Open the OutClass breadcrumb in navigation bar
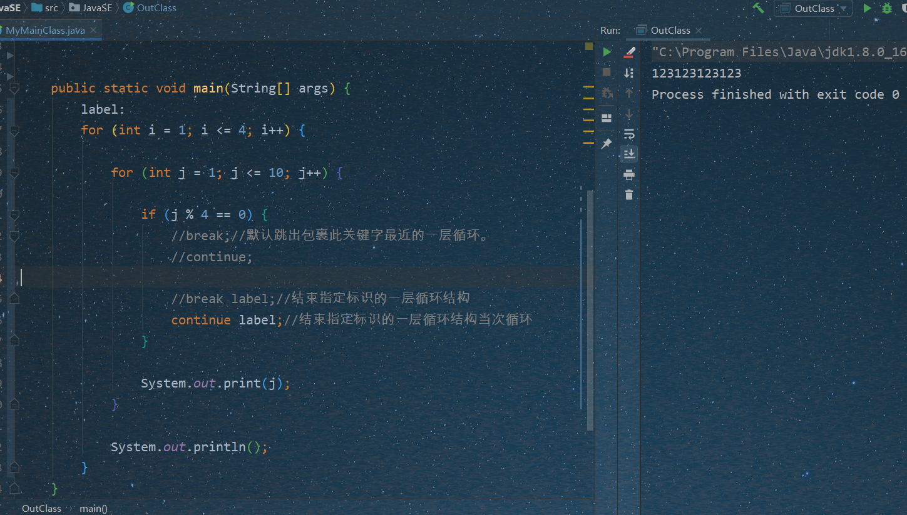 click(x=150, y=8)
